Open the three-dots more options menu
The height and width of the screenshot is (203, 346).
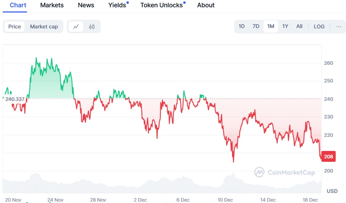pos(339,27)
